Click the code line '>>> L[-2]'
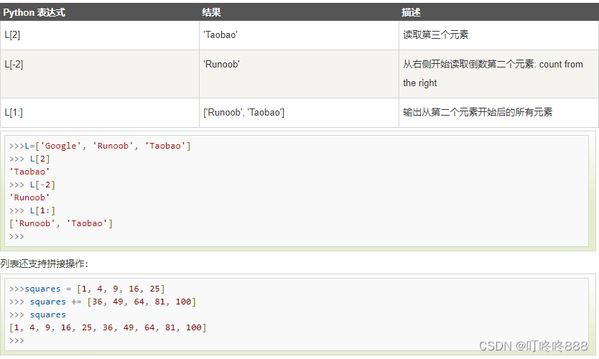Screen dimensions: 599x359 32,185
